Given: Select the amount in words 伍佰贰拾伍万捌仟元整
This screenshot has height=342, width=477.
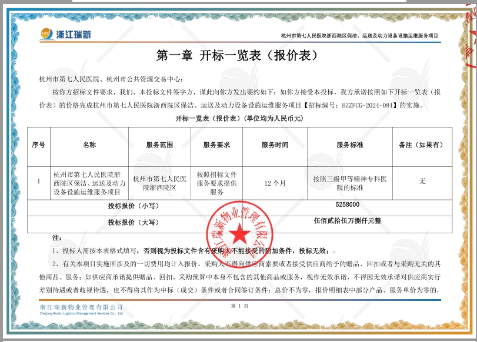Looking at the screenshot, I should pyautogui.click(x=348, y=221).
